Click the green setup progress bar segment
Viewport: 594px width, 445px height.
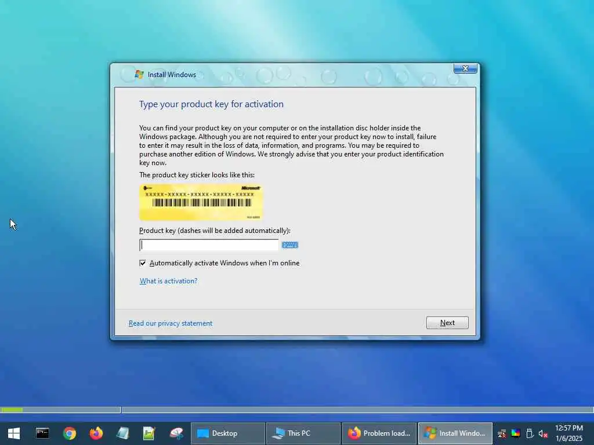(12, 410)
